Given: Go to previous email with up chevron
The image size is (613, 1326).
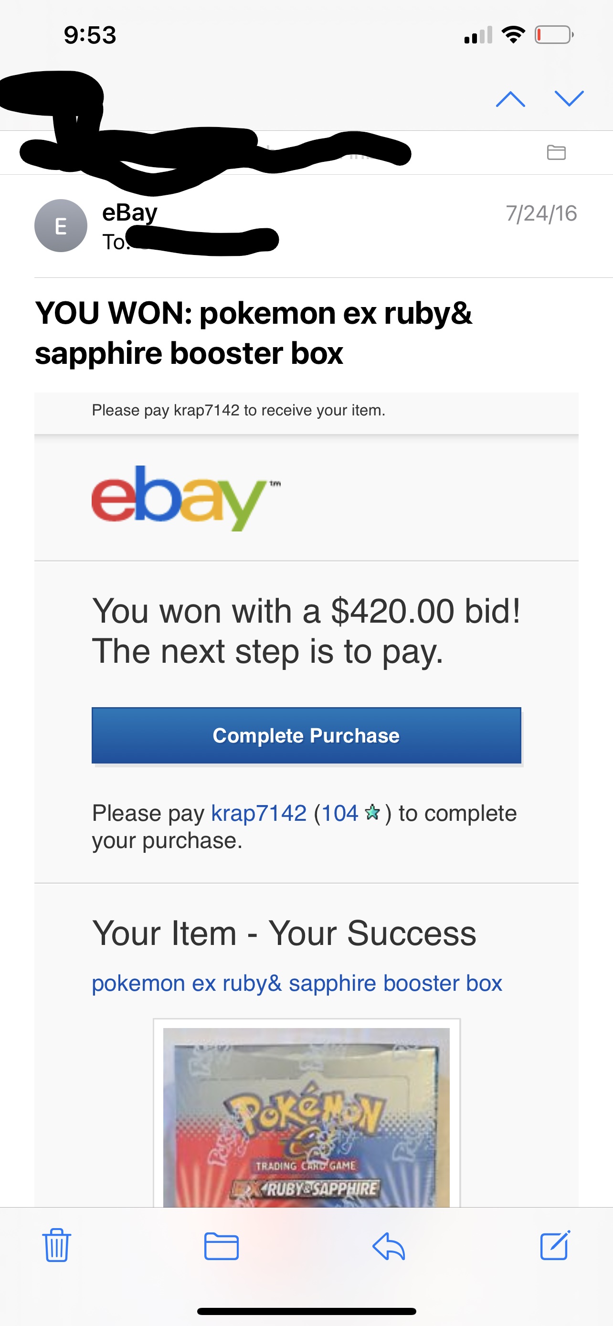Looking at the screenshot, I should coord(510,98).
